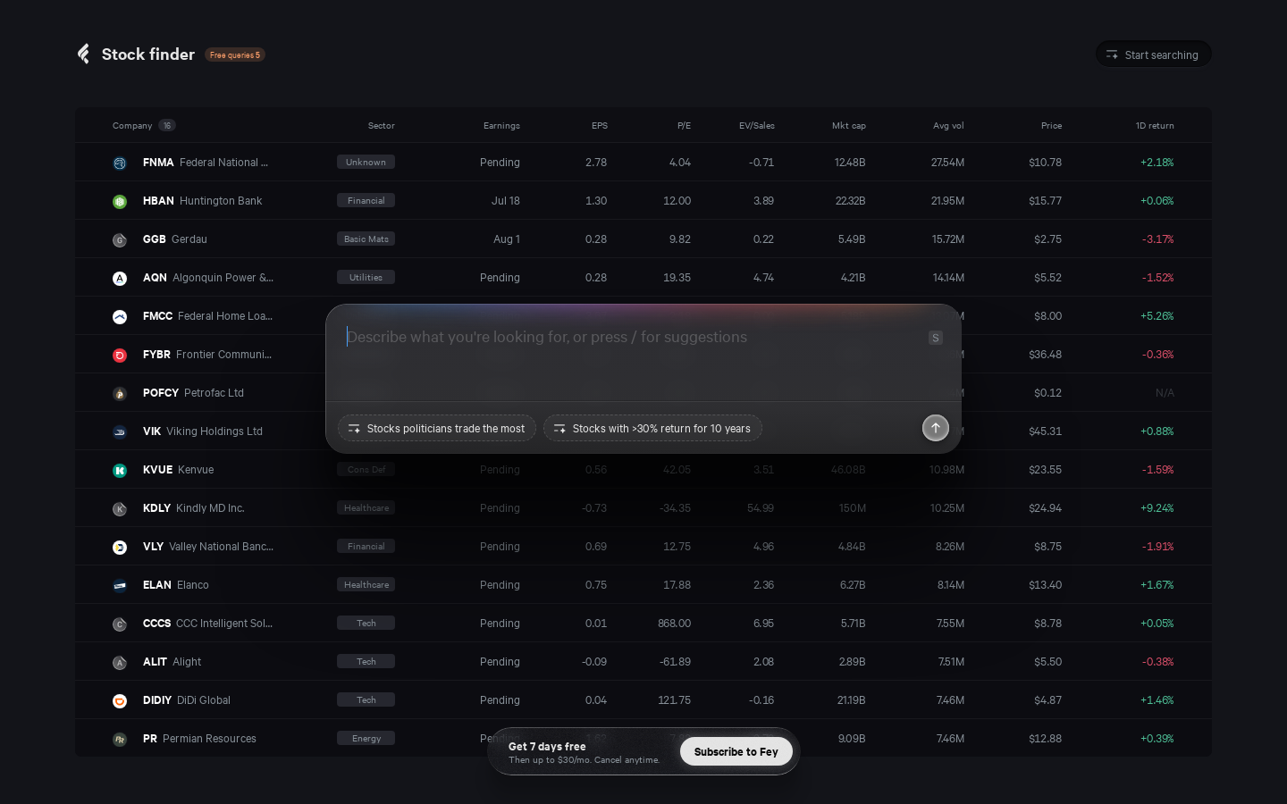This screenshot has width=1287, height=804.
Task: Select KDLY's +9.24% return value
Action: click(x=1157, y=508)
